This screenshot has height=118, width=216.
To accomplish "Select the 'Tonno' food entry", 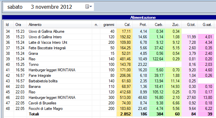I will [x=109, y=65].
